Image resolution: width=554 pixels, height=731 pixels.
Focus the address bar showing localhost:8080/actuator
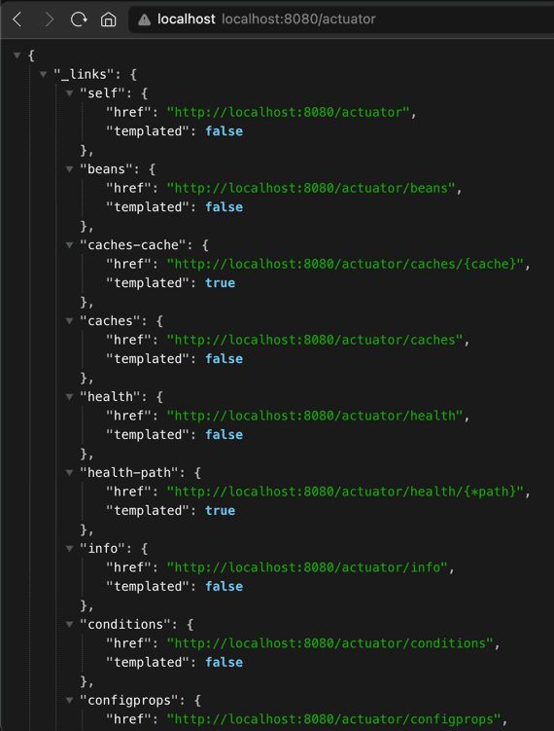pos(341,19)
